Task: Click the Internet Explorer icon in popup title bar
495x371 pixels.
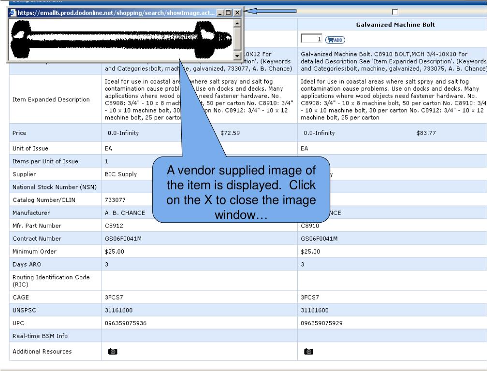Action: (13, 13)
